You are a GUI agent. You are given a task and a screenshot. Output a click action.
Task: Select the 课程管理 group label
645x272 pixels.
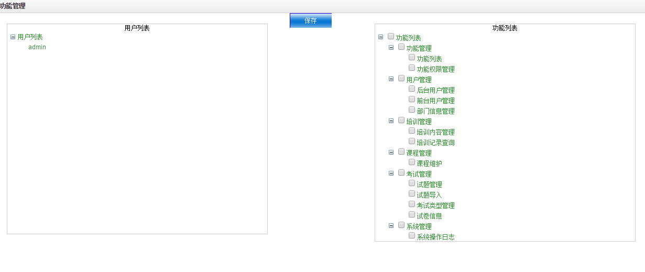click(x=419, y=153)
